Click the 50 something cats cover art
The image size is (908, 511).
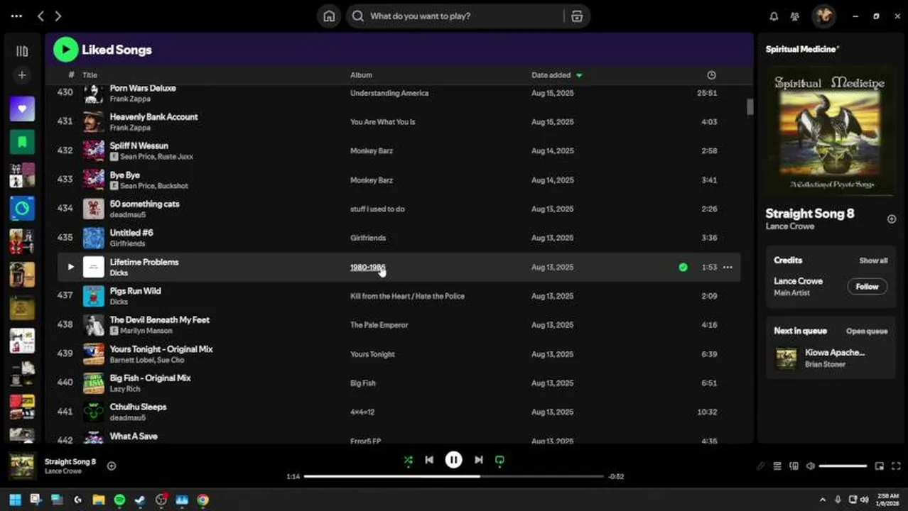(x=94, y=209)
